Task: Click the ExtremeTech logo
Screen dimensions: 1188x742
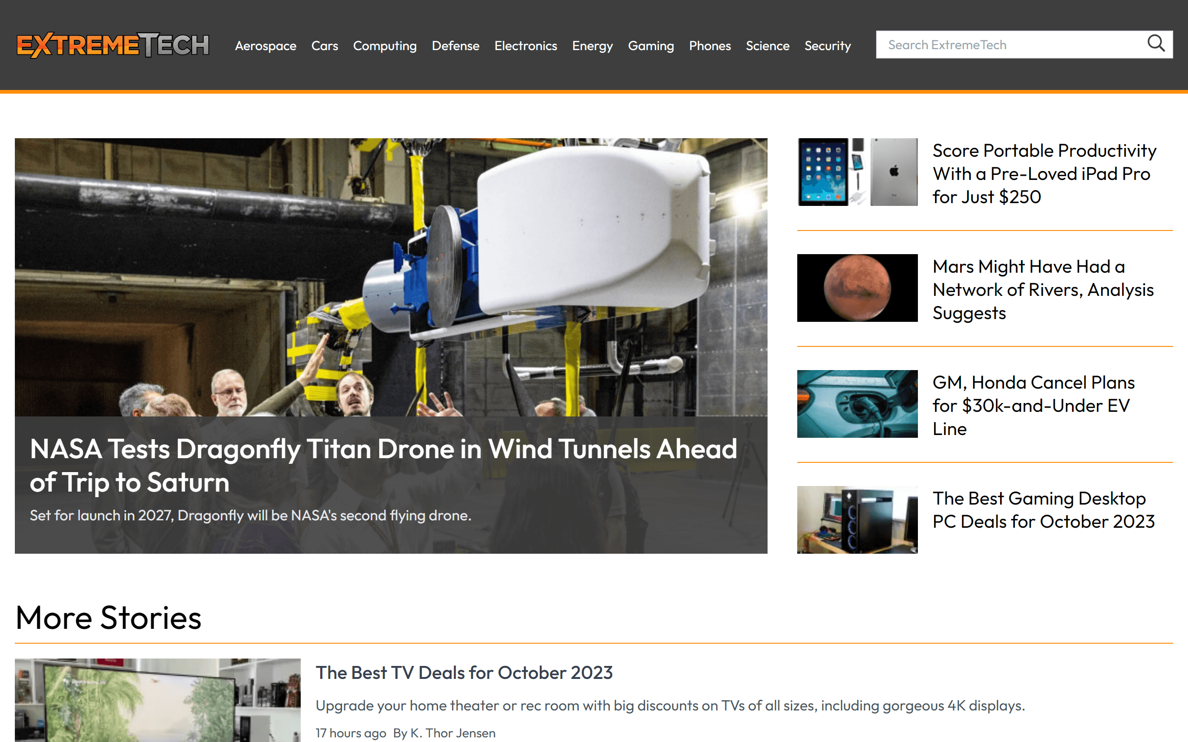Action: pyautogui.click(x=113, y=45)
